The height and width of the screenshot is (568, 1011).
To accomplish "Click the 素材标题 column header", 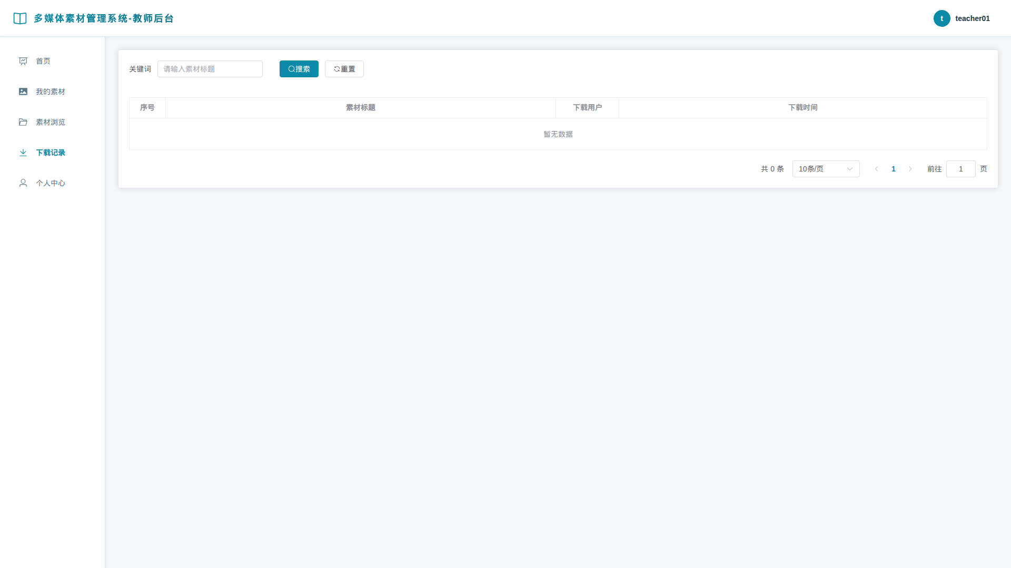I will [x=361, y=107].
